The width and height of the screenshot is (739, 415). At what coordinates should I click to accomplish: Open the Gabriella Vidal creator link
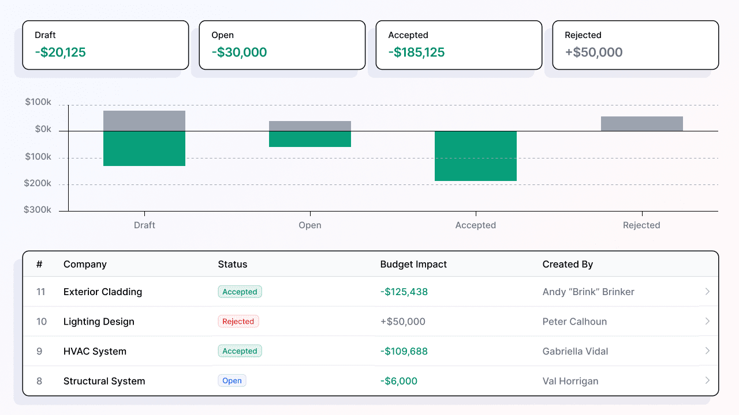pyautogui.click(x=575, y=352)
